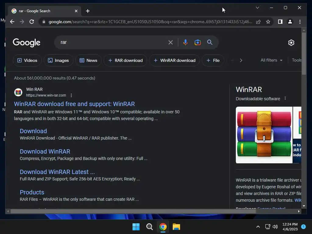The height and width of the screenshot is (234, 312).
Task: View site info via the lock icon
Action: click(x=44, y=22)
